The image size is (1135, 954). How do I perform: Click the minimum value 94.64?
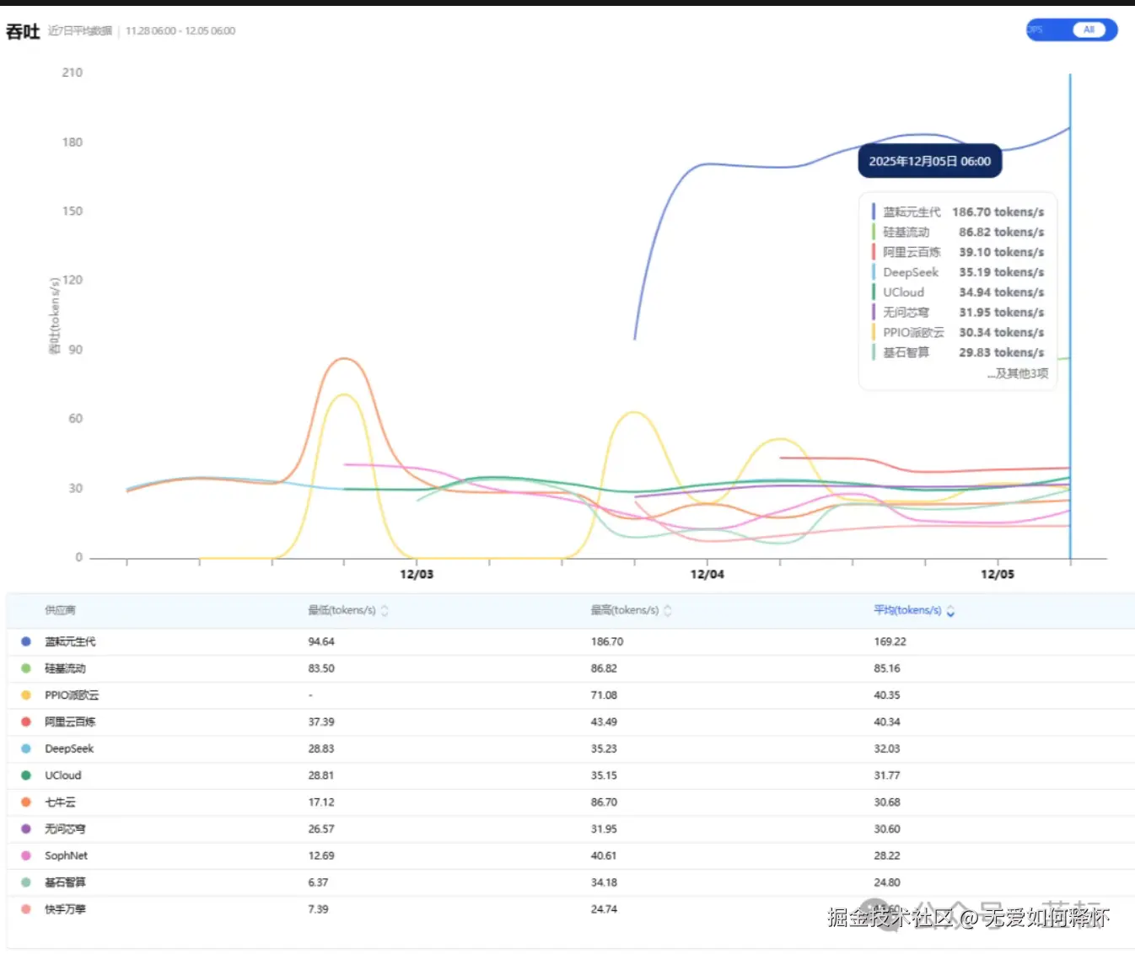pyautogui.click(x=321, y=641)
